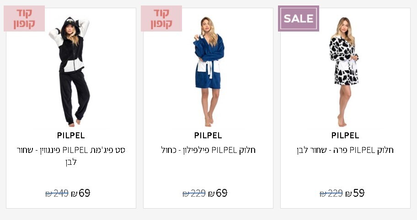The image size is (417, 220).
Task: Click crossed-out 229 ₪ price on cow robe
Action: tap(331, 194)
